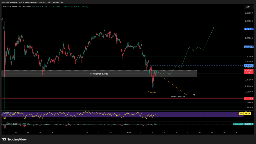Select the blue 2.70481 price level label
Screen dimensions: 256x144
pyautogui.click(x=248, y=29)
